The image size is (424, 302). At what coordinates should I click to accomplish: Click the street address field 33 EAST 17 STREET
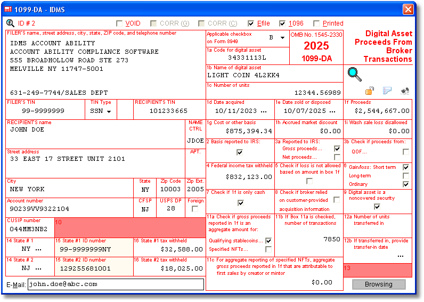[95, 159]
